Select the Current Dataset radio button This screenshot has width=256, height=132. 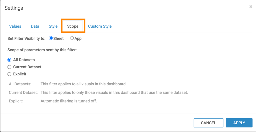(9, 67)
